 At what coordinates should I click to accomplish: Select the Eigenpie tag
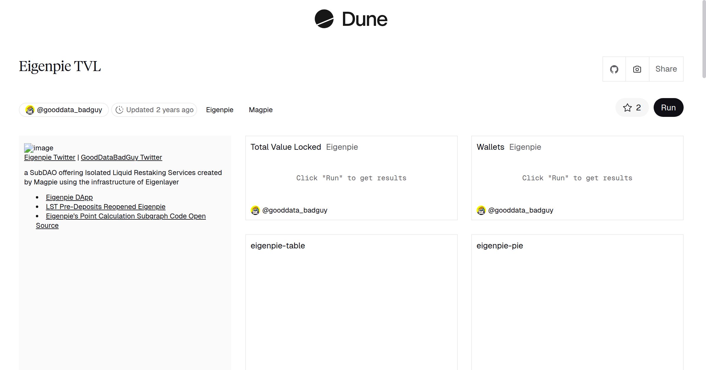click(x=219, y=110)
